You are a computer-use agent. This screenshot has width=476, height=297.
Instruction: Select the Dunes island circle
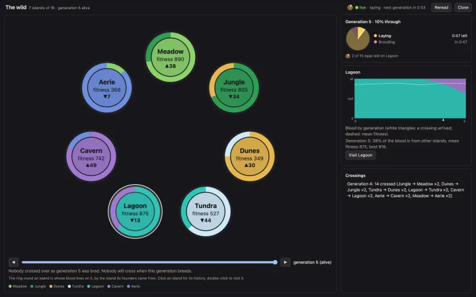pyautogui.click(x=249, y=156)
